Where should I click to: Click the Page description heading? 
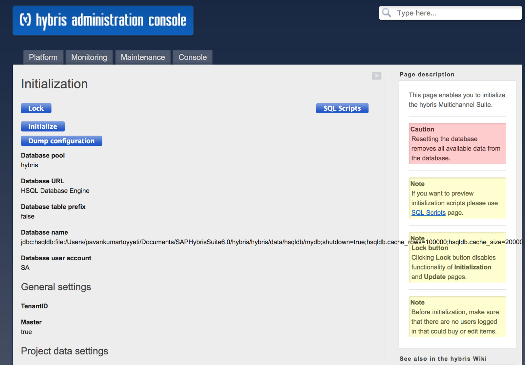coord(427,74)
